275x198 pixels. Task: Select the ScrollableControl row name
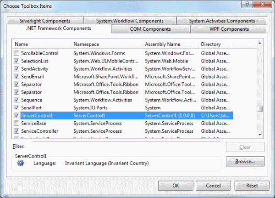tap(40, 53)
